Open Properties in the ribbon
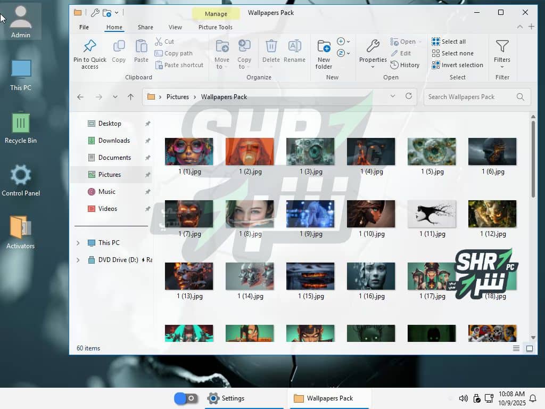 [x=373, y=47]
